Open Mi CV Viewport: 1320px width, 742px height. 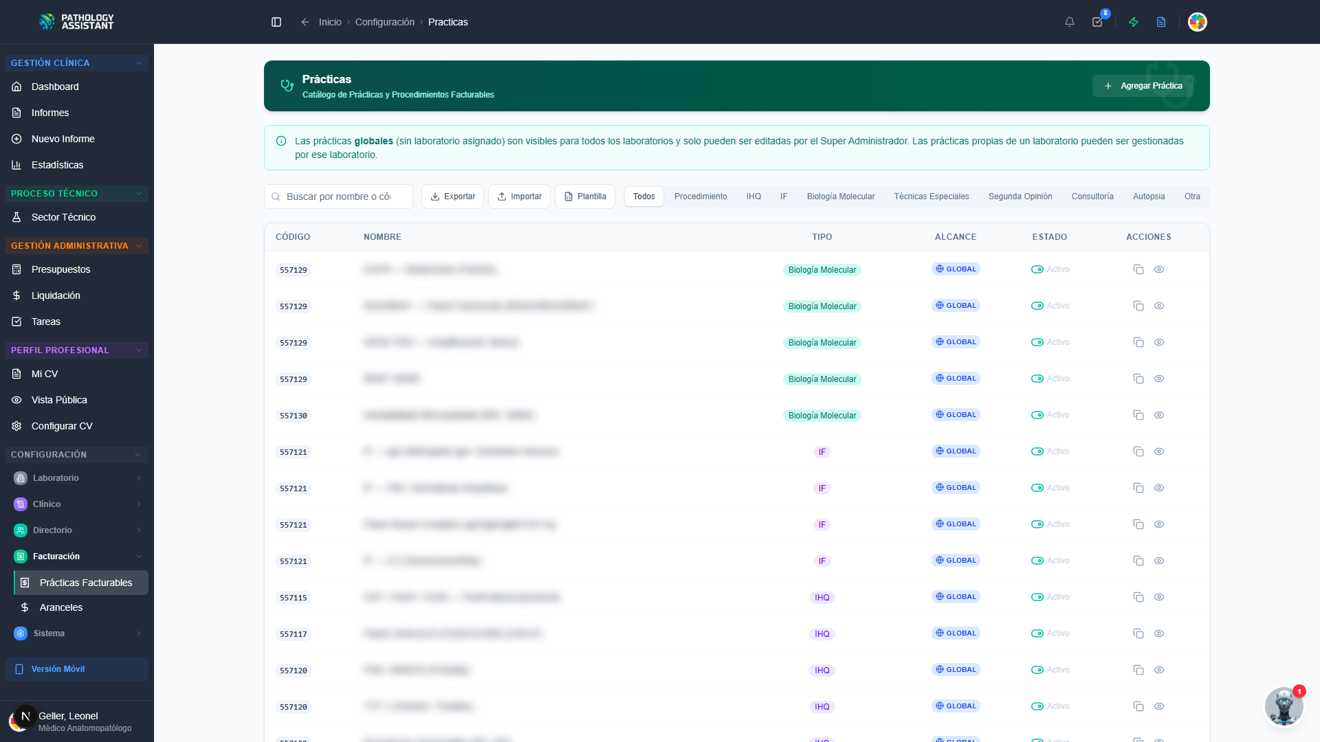(77, 374)
